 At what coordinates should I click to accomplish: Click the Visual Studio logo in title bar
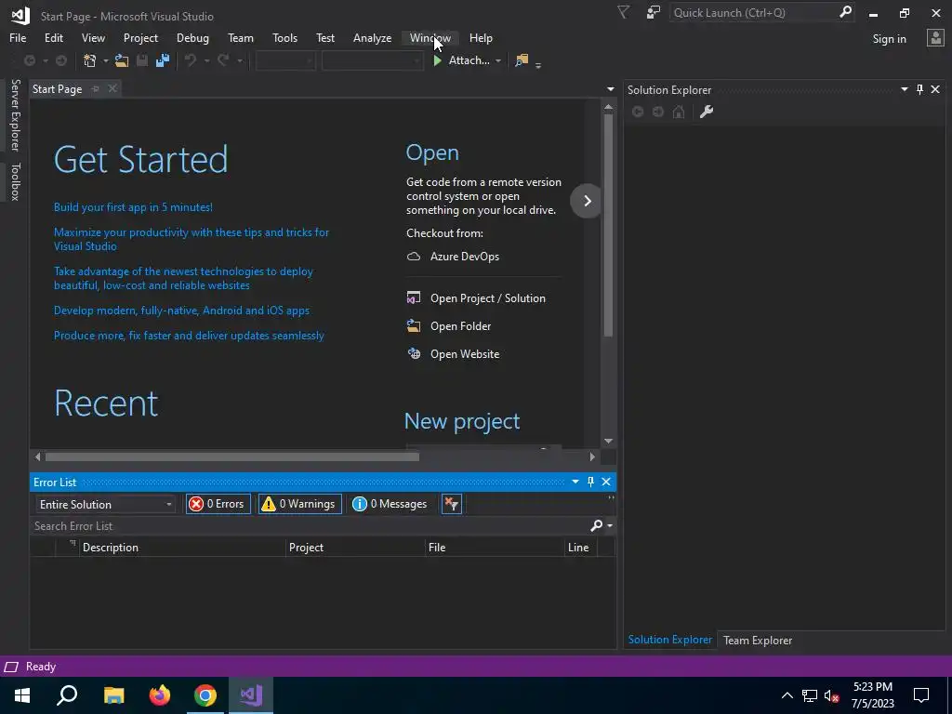point(20,15)
